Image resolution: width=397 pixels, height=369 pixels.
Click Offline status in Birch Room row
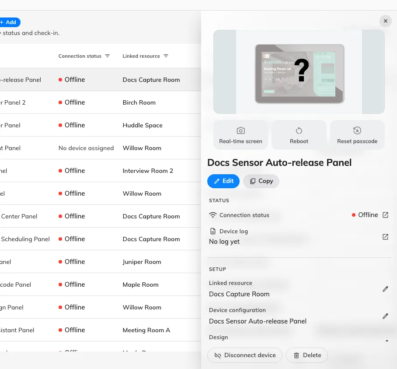tap(72, 102)
